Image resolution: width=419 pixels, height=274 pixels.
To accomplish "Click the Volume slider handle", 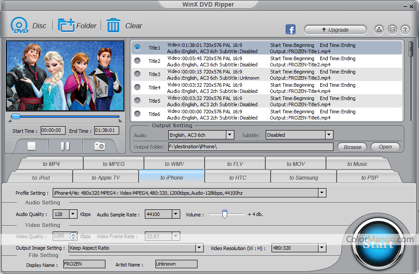I will (225, 214).
